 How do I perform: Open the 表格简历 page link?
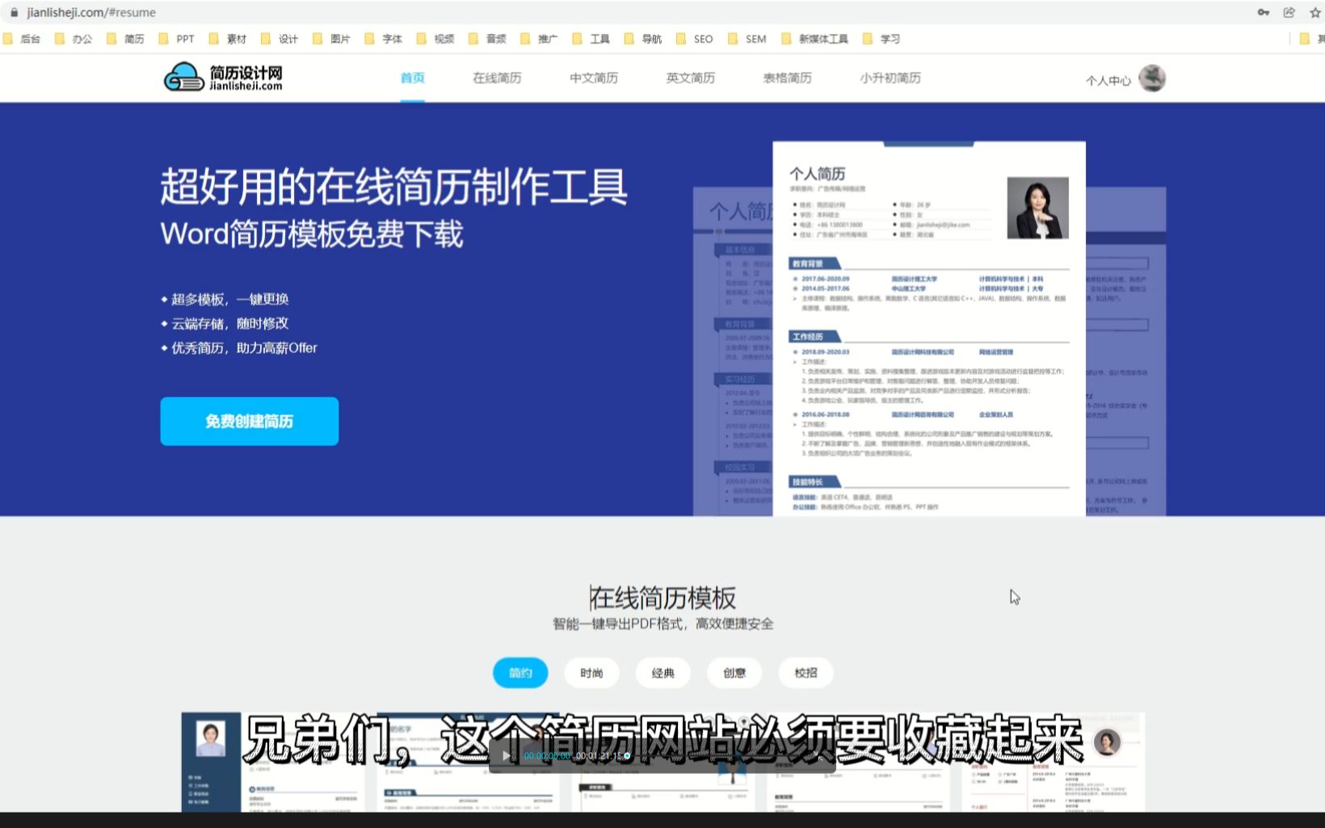click(787, 78)
